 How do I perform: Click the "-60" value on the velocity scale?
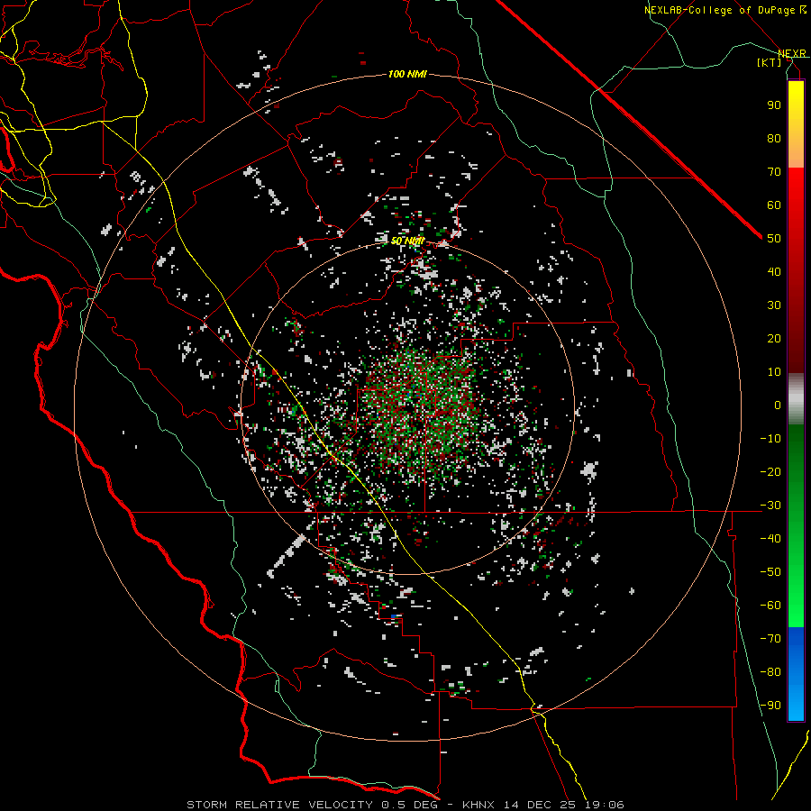(x=770, y=606)
